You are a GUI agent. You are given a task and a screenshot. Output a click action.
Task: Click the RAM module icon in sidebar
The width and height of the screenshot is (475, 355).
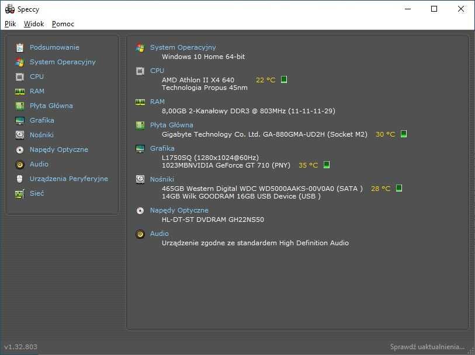20,91
